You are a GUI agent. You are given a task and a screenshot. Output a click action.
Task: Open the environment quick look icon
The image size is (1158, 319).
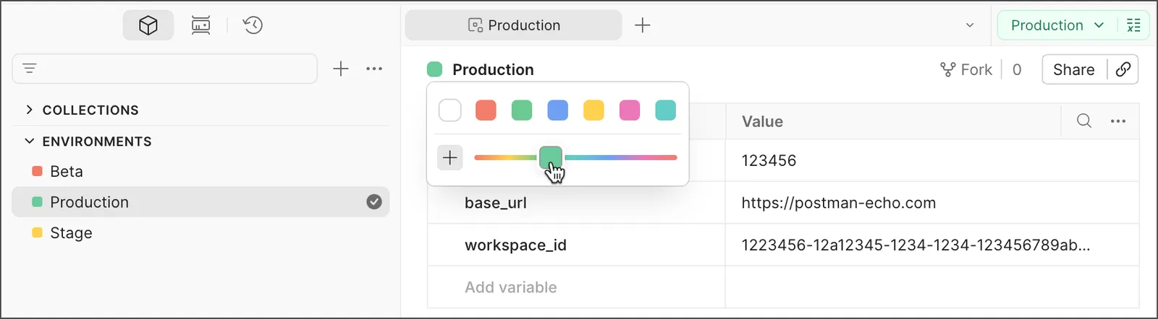(x=1133, y=25)
